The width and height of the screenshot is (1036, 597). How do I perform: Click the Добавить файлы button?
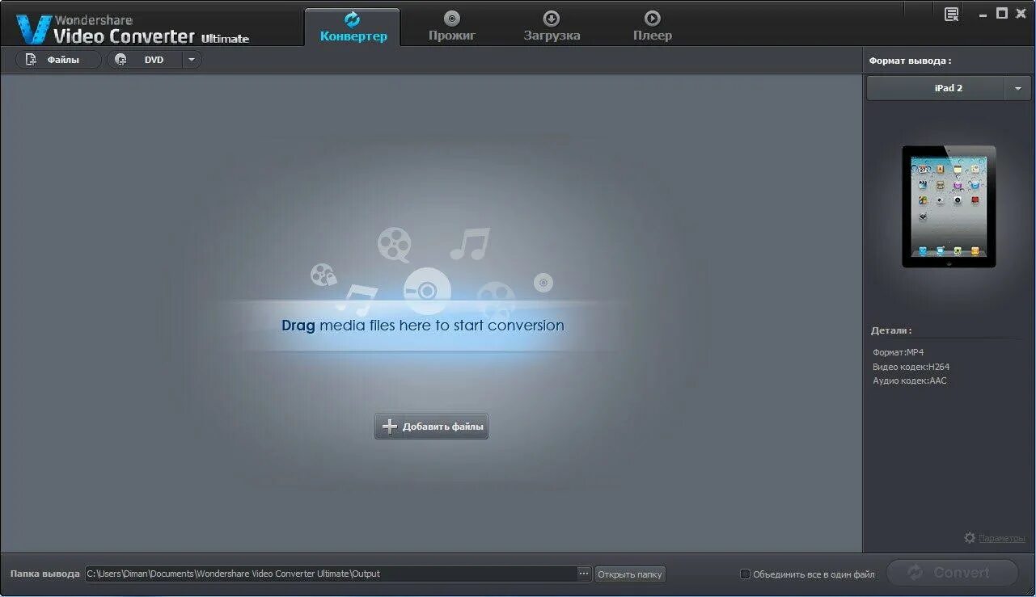431,427
